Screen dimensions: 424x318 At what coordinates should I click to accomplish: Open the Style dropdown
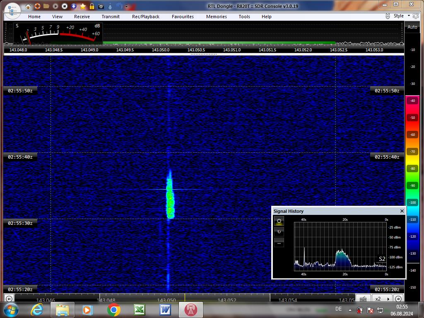tap(402, 16)
